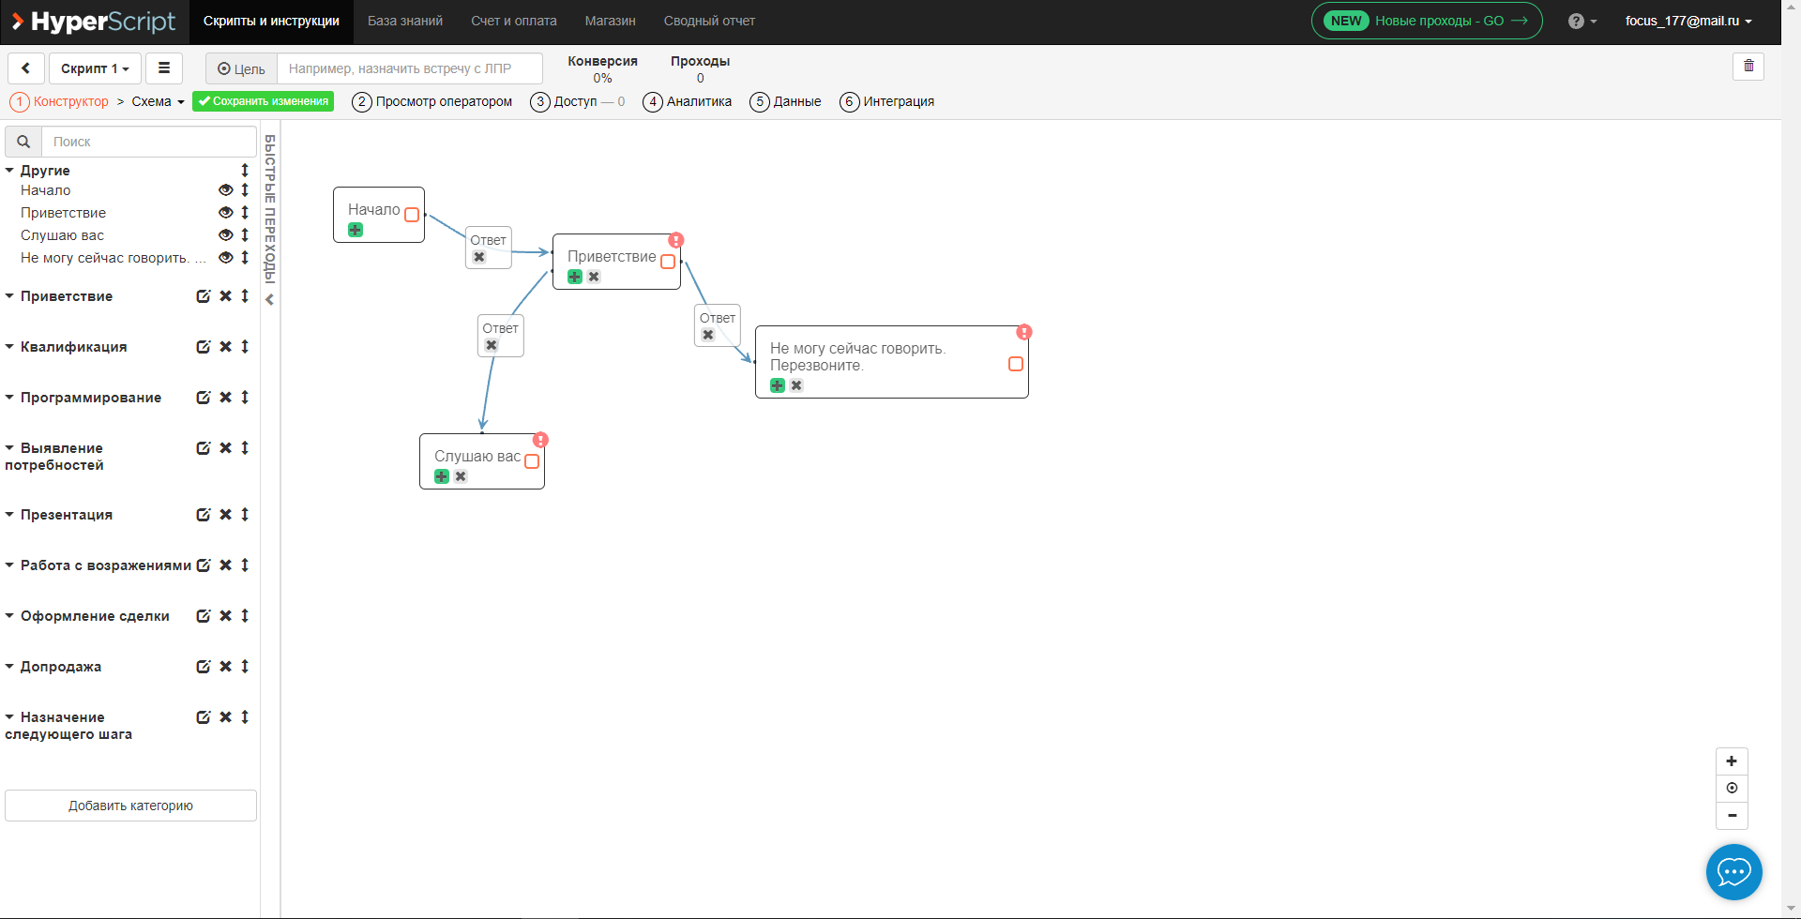Image resolution: width=1801 pixels, height=919 pixels.
Task: Open Сводный отчет
Action: (709, 21)
